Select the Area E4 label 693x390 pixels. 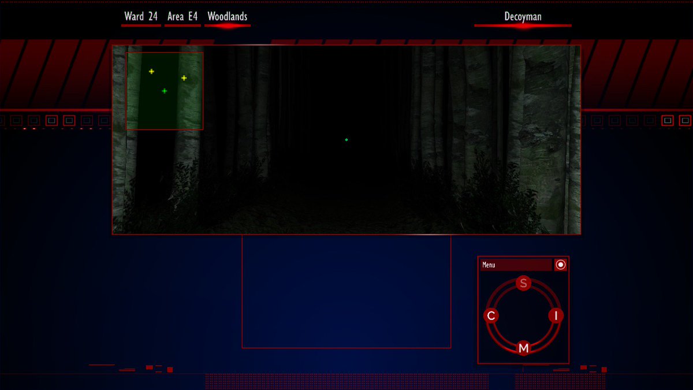coord(182,17)
